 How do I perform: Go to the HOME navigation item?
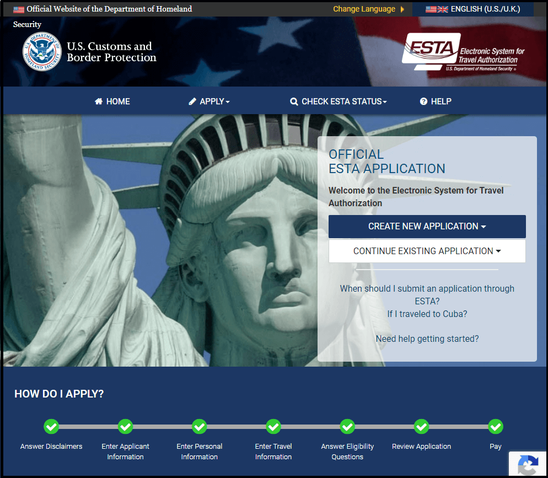pos(112,101)
